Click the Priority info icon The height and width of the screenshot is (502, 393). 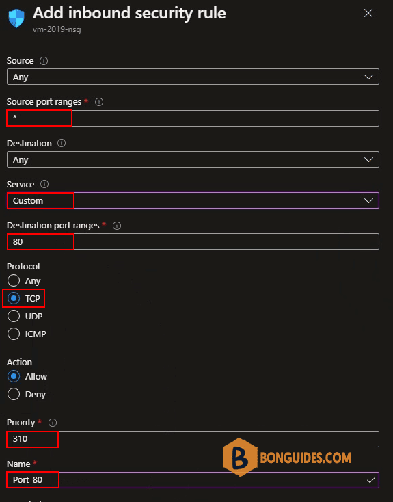click(x=53, y=423)
